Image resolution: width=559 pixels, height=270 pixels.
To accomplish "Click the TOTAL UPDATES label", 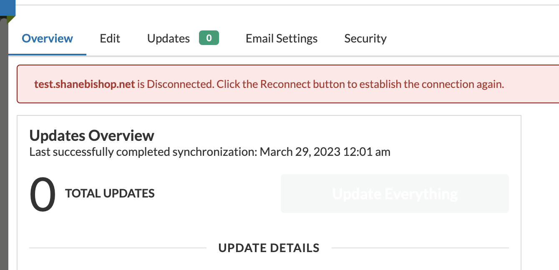I will 110,193.
